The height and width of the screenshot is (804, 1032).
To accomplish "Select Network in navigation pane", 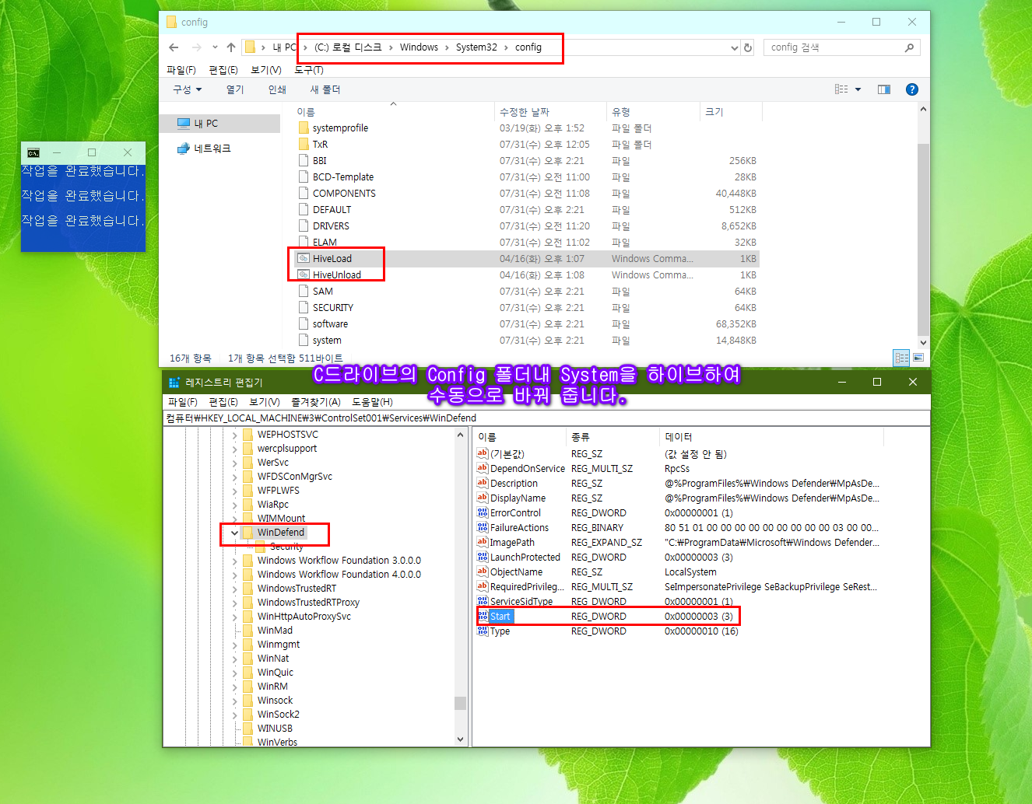I will tap(204, 149).
